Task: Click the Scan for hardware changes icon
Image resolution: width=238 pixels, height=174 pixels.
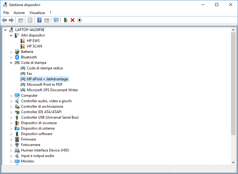Action: [56, 20]
